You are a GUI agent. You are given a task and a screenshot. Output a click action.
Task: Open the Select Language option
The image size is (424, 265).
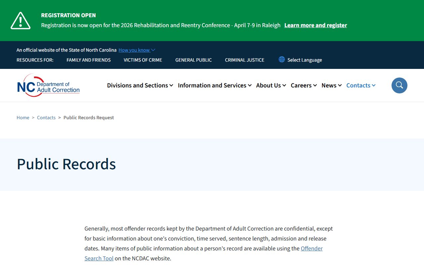pos(304,60)
